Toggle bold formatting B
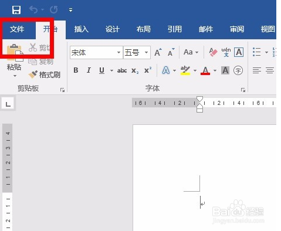This screenshot has height=231, width=281. pyautogui.click(x=76, y=70)
